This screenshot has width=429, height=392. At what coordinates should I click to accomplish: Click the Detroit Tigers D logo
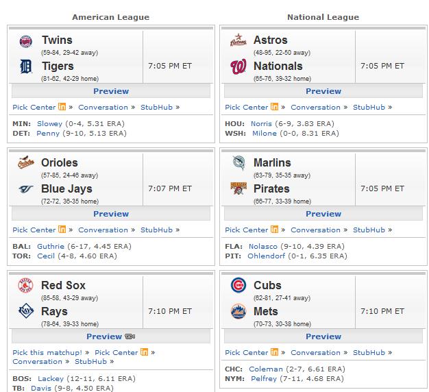[26, 66]
